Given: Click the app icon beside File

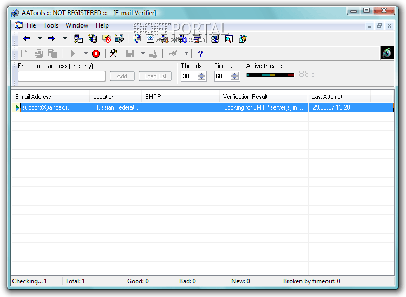Looking at the screenshot, I should tap(19, 25).
